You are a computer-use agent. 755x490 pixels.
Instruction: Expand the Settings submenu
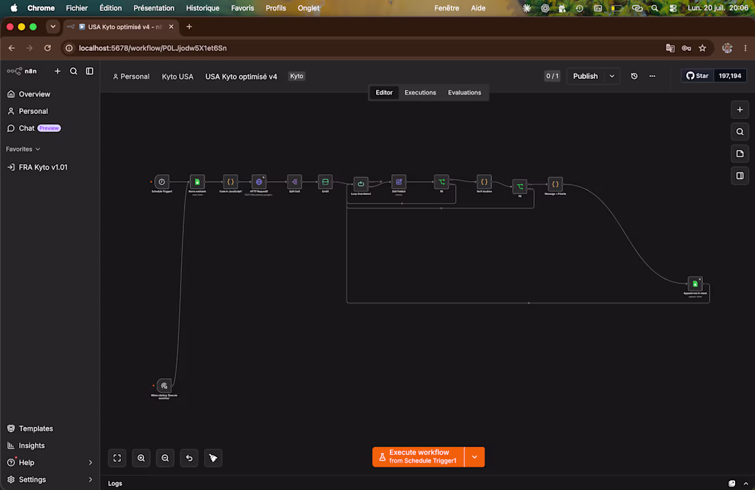[x=90, y=480]
